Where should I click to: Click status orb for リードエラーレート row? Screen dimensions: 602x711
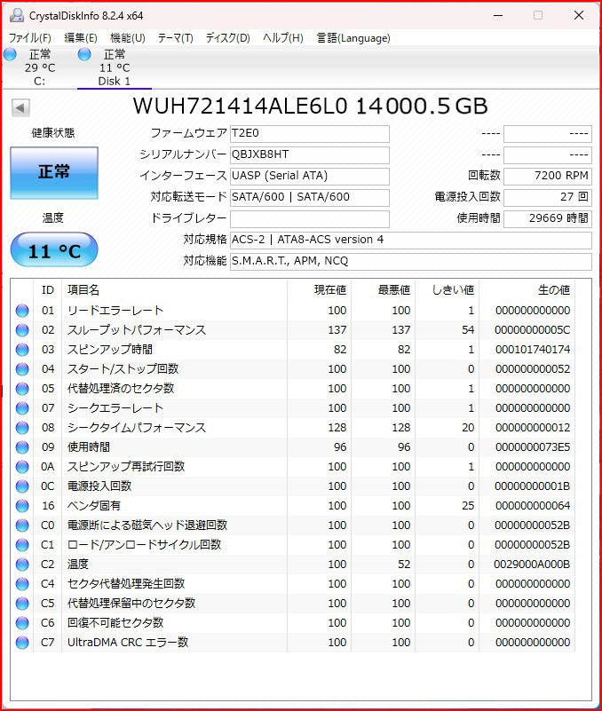(22, 311)
